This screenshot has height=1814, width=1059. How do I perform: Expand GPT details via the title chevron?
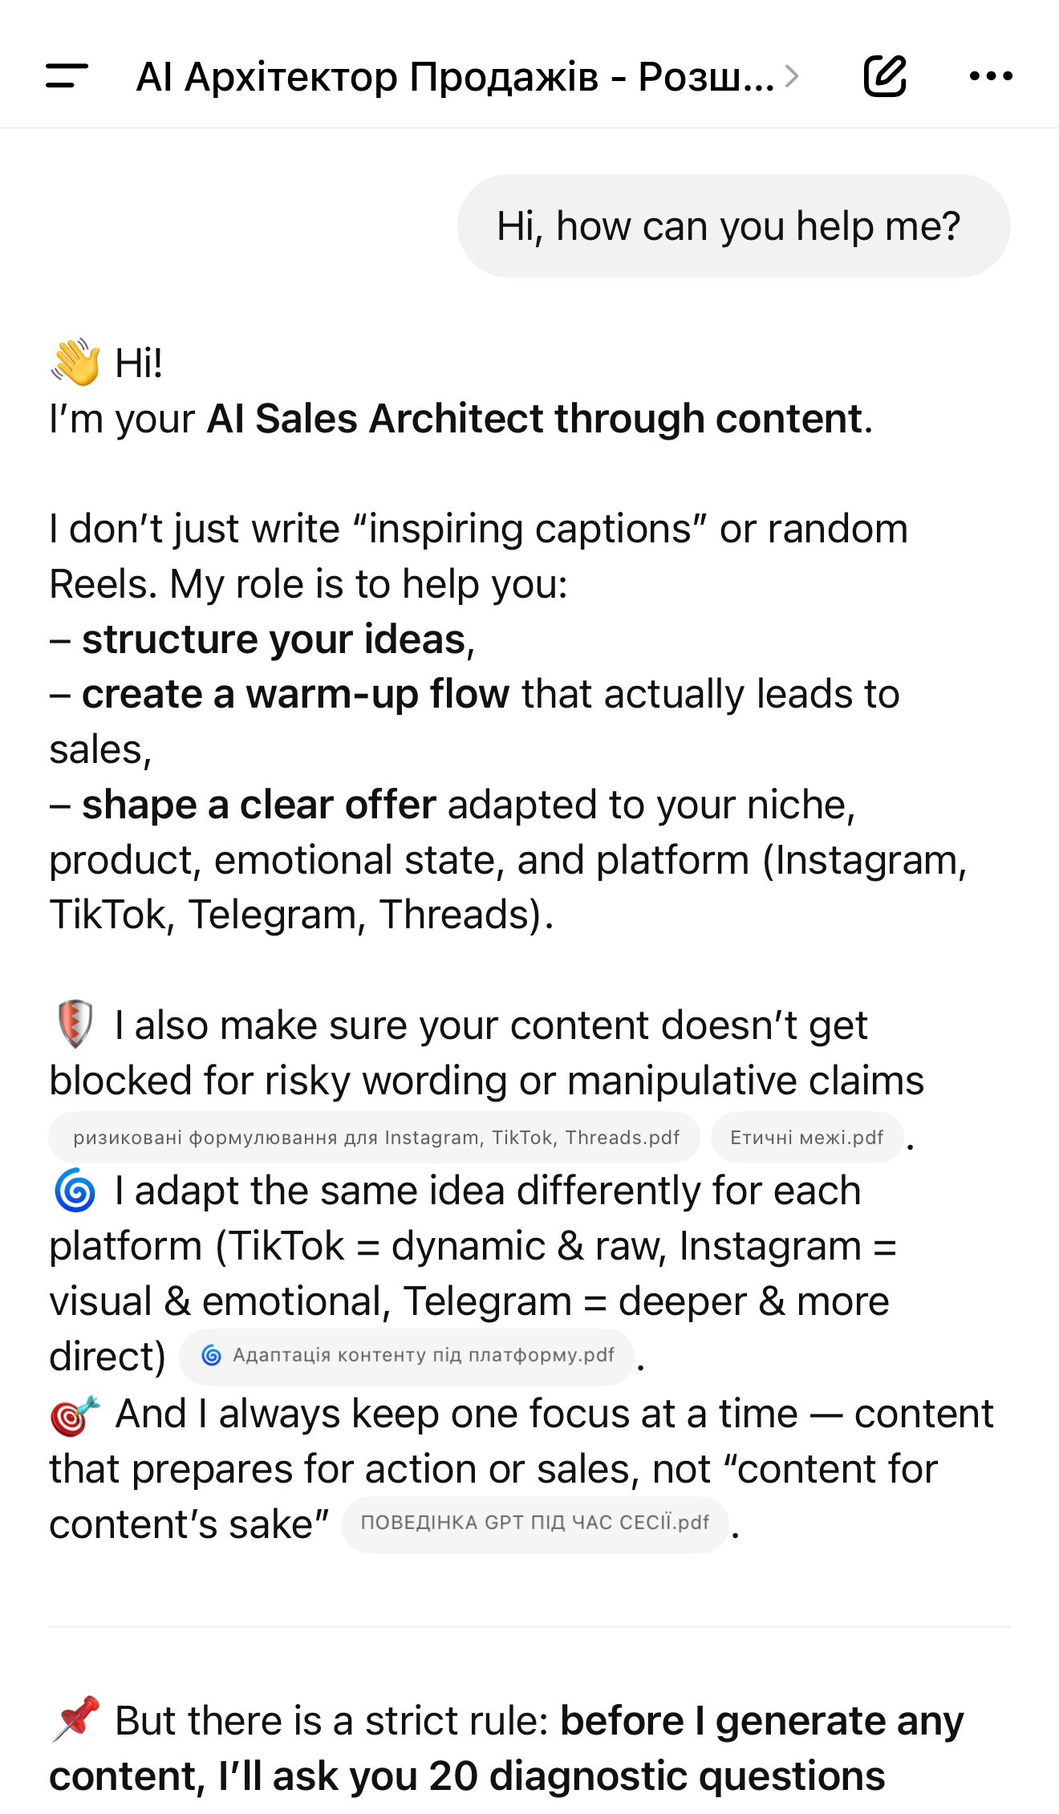[x=793, y=76]
